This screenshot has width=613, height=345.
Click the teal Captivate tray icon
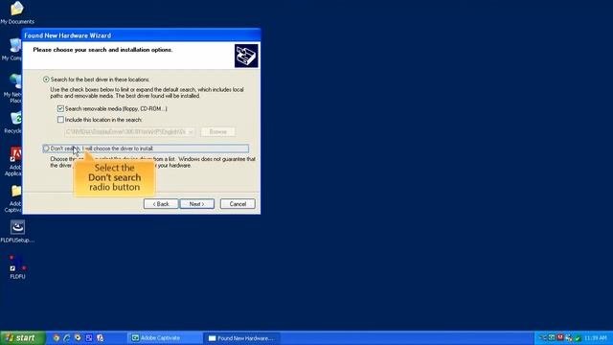[x=552, y=337]
